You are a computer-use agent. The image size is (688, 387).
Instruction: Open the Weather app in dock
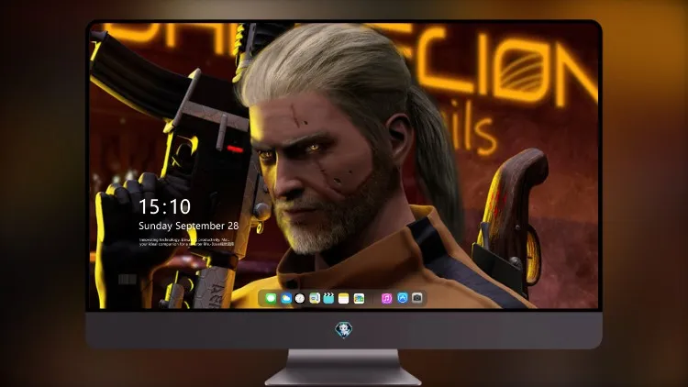(285, 298)
